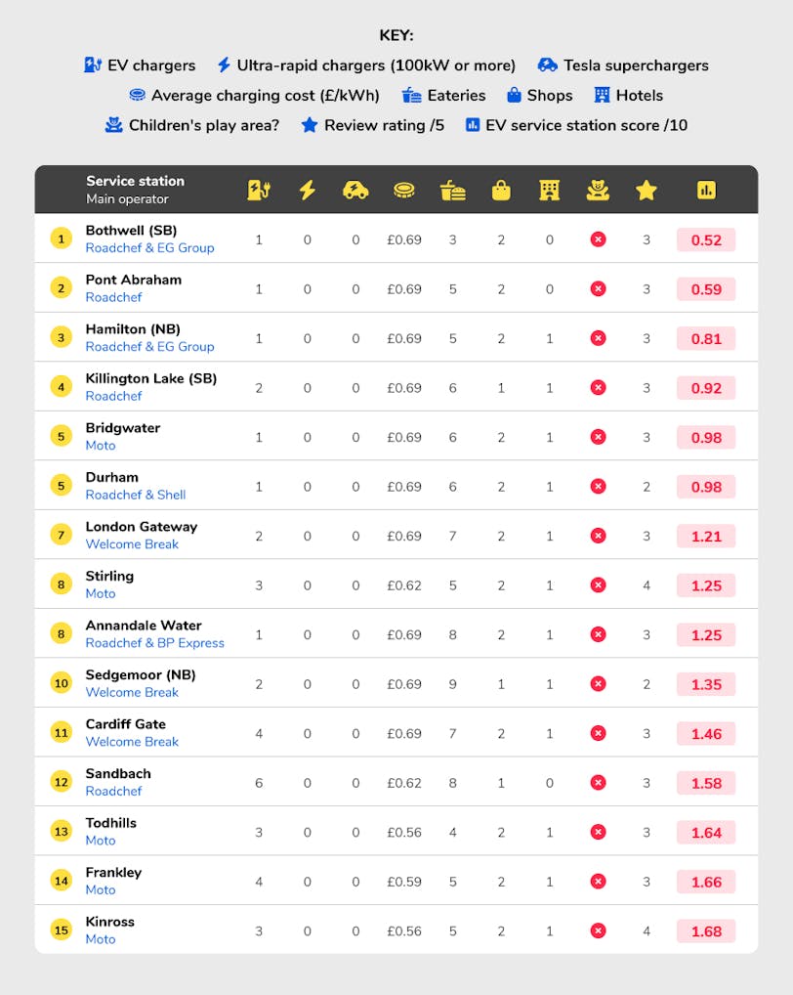793x995 pixels.
Task: Click the red cross in the Kinross row
Action: point(598,930)
